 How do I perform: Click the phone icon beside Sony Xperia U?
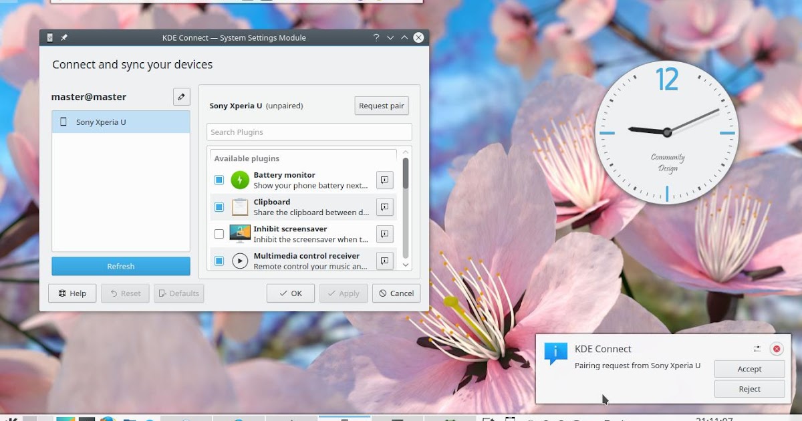63,122
